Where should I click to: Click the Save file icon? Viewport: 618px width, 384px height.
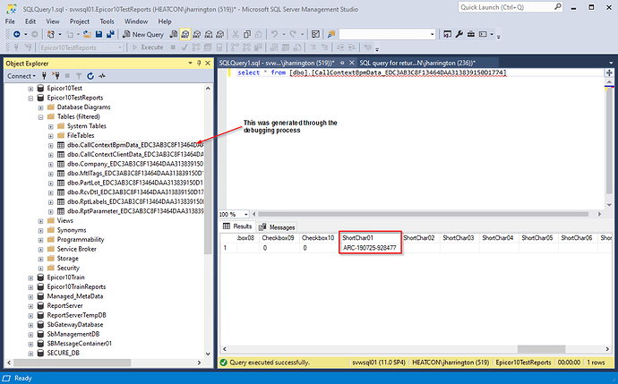(x=99, y=35)
